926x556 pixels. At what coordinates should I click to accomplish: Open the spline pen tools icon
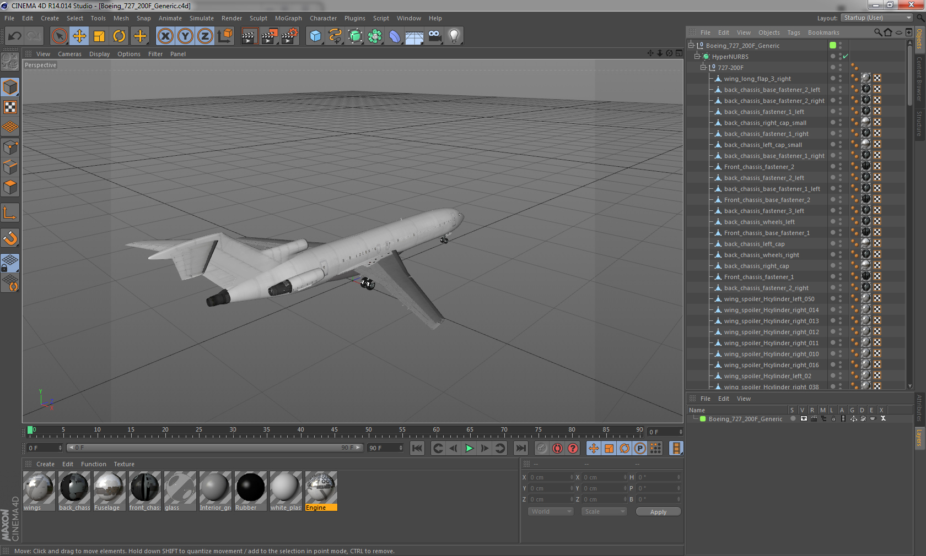pos(335,36)
